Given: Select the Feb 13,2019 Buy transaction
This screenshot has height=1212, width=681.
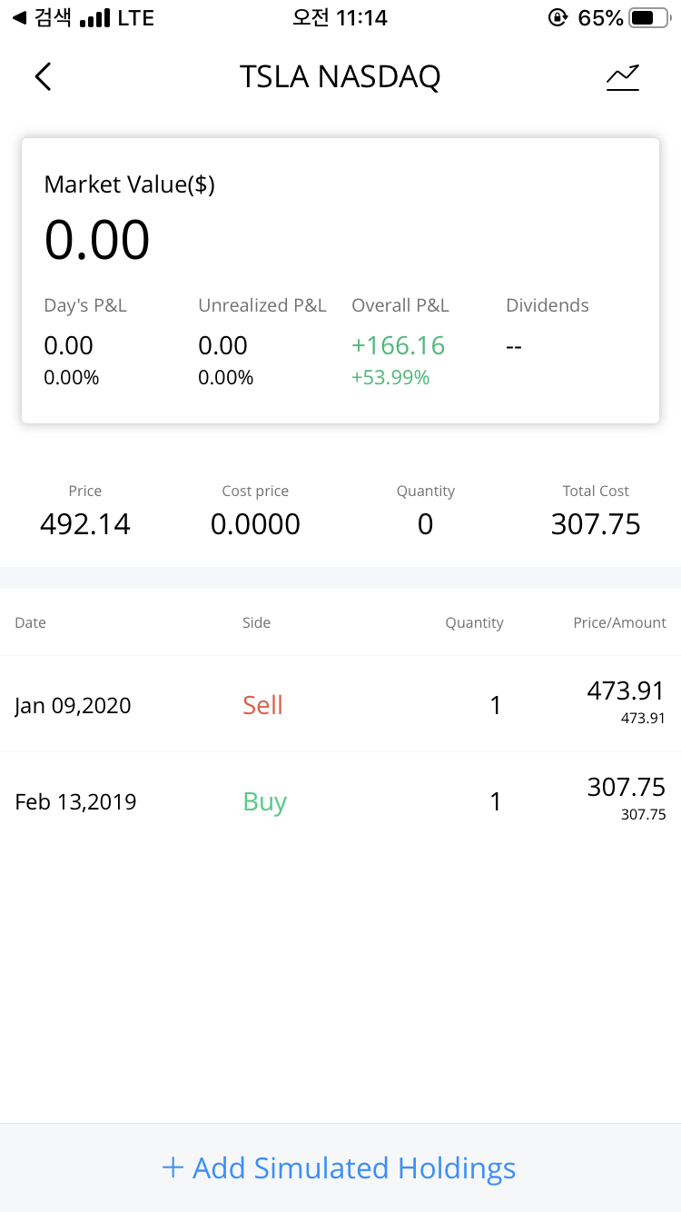Looking at the screenshot, I should 340,801.
